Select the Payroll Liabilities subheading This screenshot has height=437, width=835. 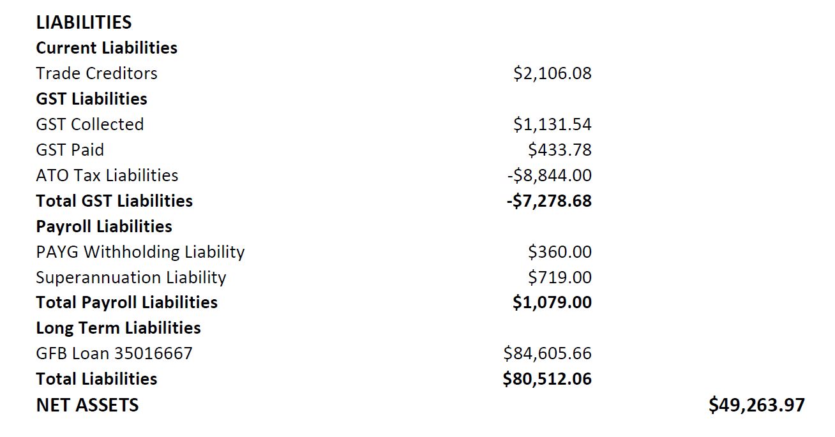tap(104, 226)
